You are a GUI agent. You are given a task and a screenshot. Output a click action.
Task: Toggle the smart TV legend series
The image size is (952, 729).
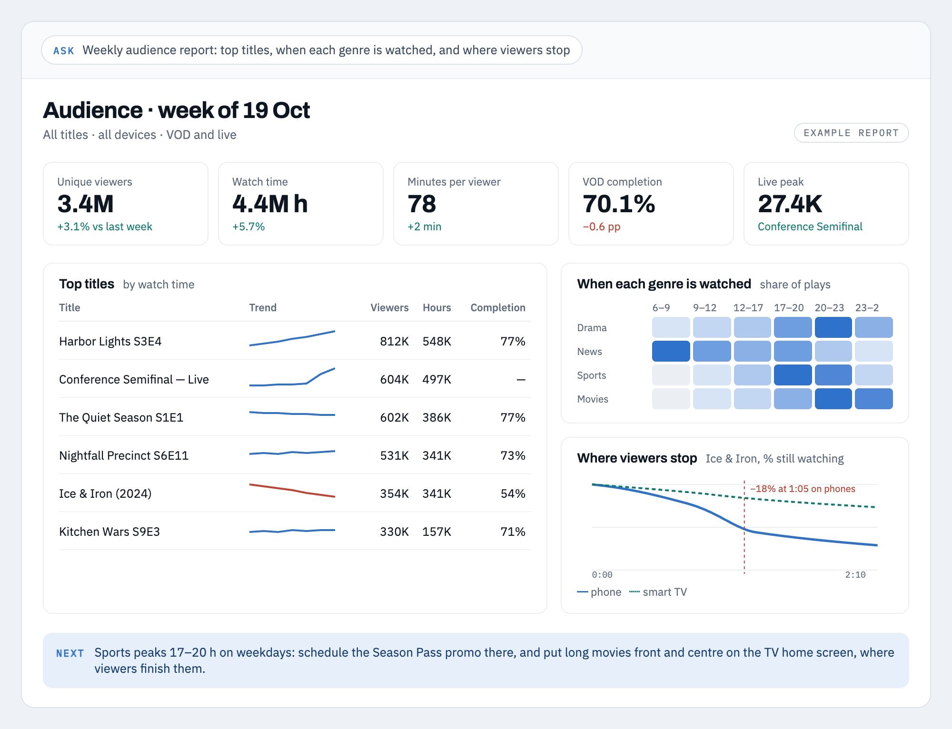pyautogui.click(x=658, y=592)
